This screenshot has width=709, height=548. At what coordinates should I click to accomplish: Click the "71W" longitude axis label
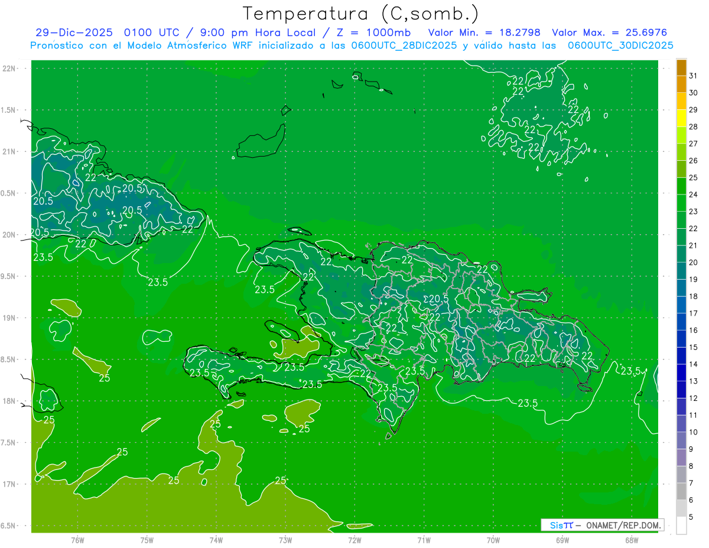(x=424, y=540)
